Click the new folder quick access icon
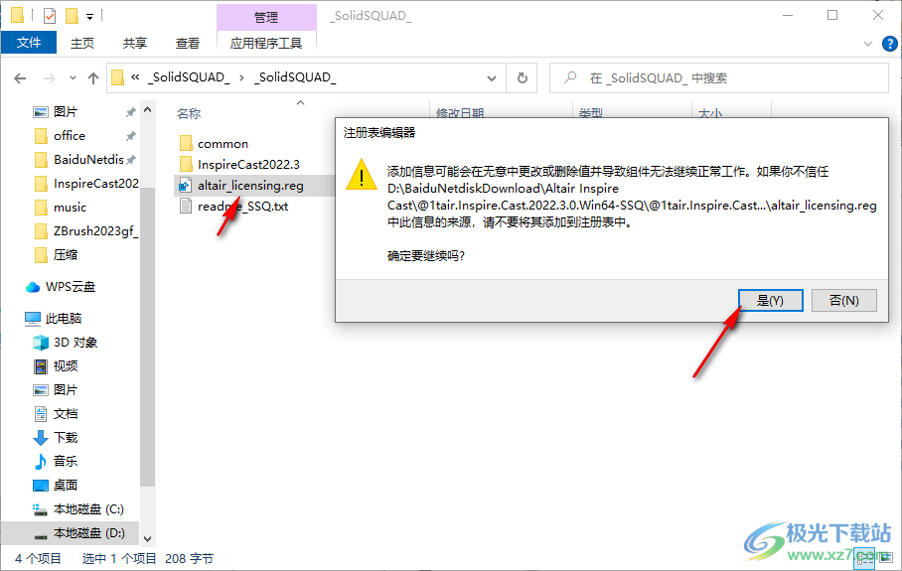 click(x=72, y=16)
